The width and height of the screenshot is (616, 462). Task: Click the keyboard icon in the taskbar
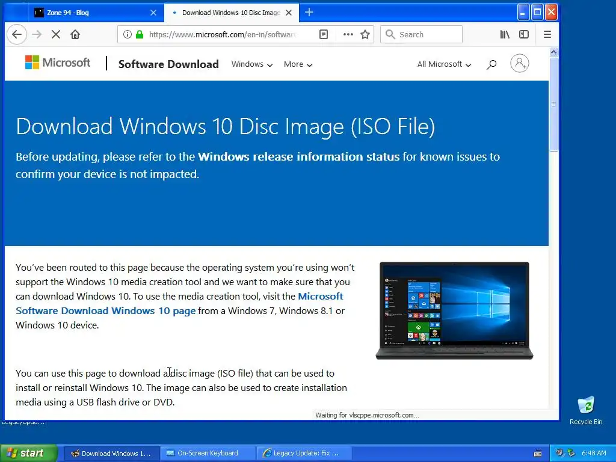pyautogui.click(x=538, y=454)
